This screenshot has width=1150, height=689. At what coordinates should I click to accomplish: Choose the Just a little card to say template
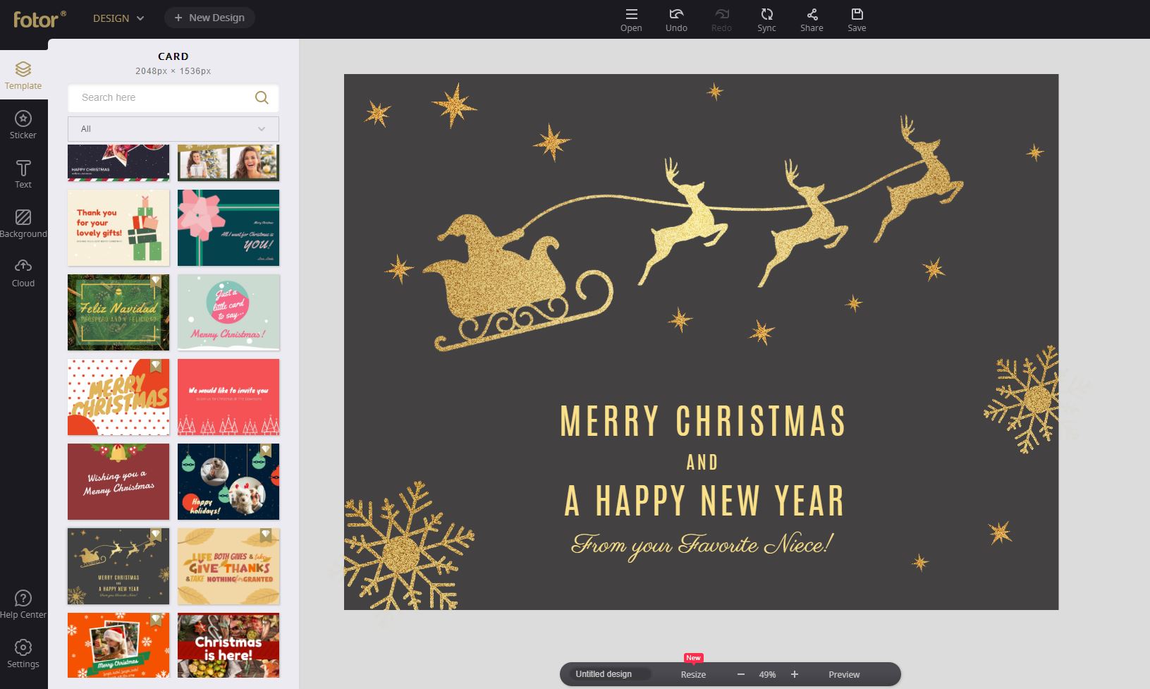click(x=228, y=312)
